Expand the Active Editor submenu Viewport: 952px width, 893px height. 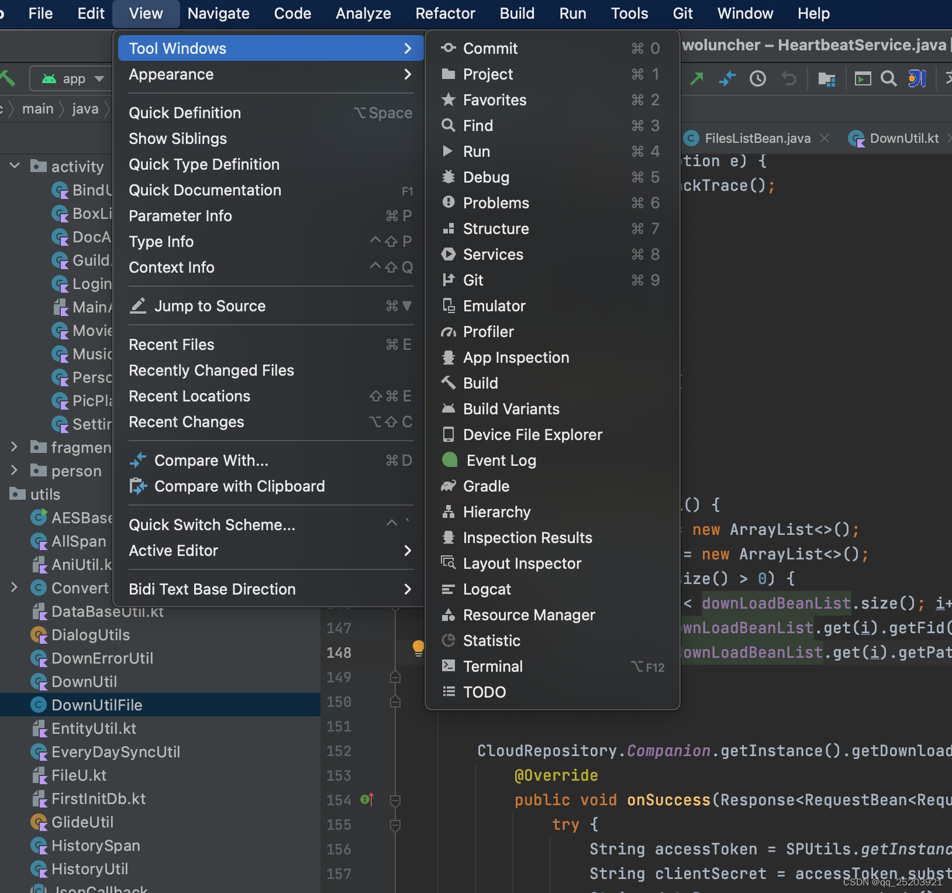click(270, 551)
